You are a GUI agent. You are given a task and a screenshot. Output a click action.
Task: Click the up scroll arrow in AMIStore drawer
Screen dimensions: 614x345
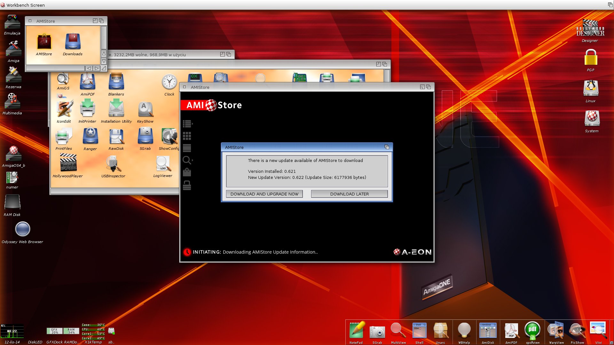tap(104, 54)
